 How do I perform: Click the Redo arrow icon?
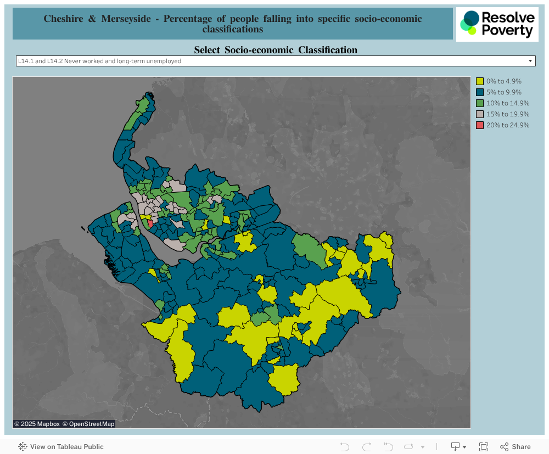[367, 447]
